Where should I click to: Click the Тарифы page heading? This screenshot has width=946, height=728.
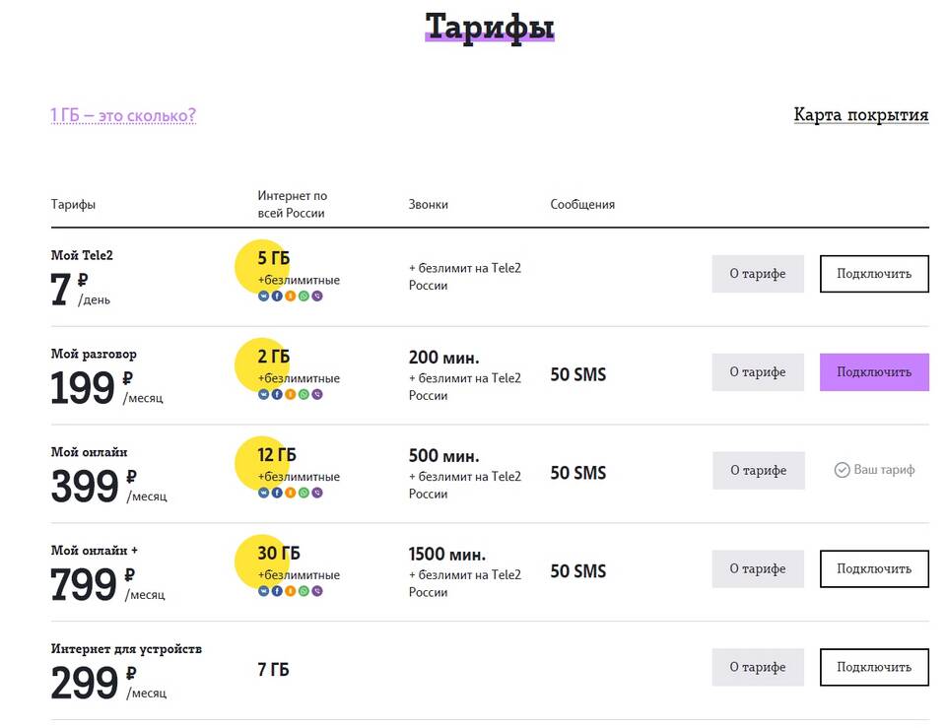tap(490, 26)
